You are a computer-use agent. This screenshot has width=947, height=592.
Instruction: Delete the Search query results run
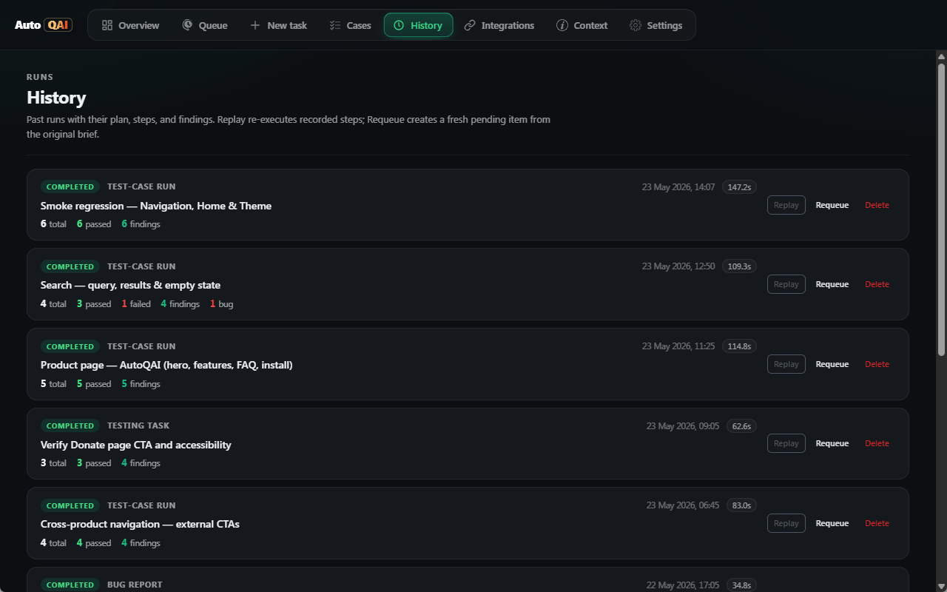point(877,284)
